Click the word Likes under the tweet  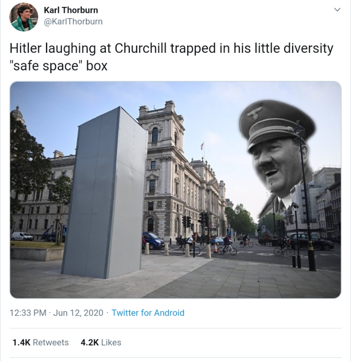(x=111, y=342)
